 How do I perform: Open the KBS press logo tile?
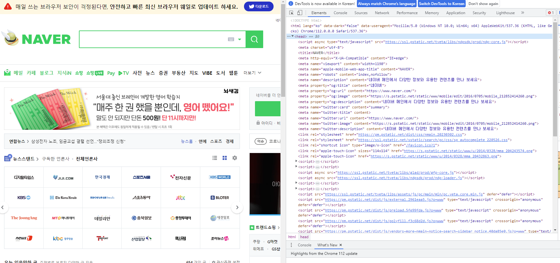[x=24, y=198]
